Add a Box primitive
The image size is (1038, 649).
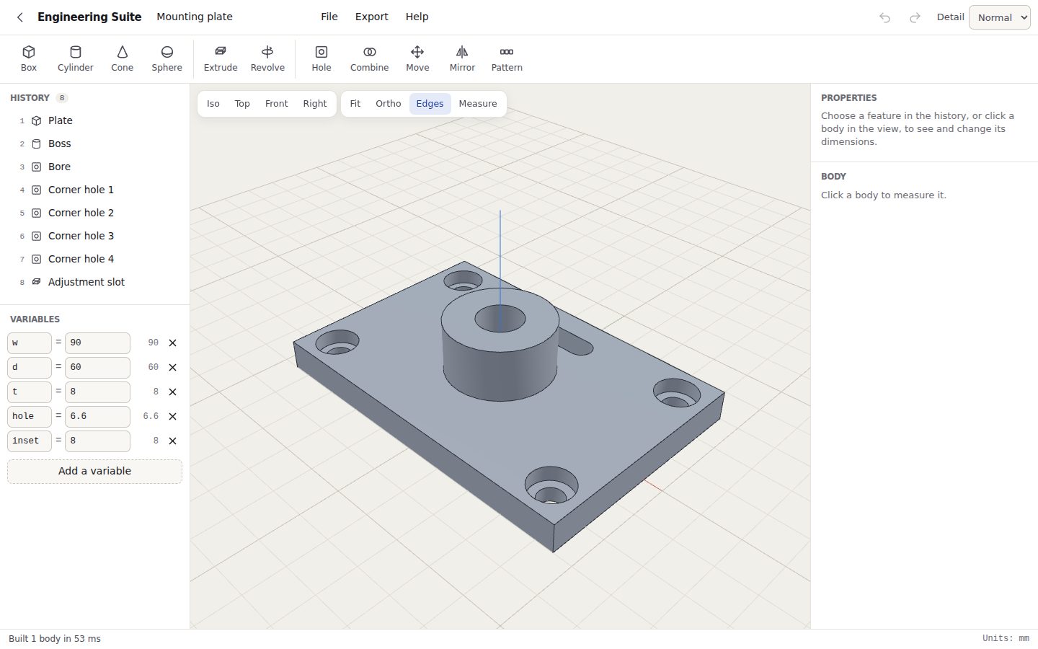(x=29, y=58)
